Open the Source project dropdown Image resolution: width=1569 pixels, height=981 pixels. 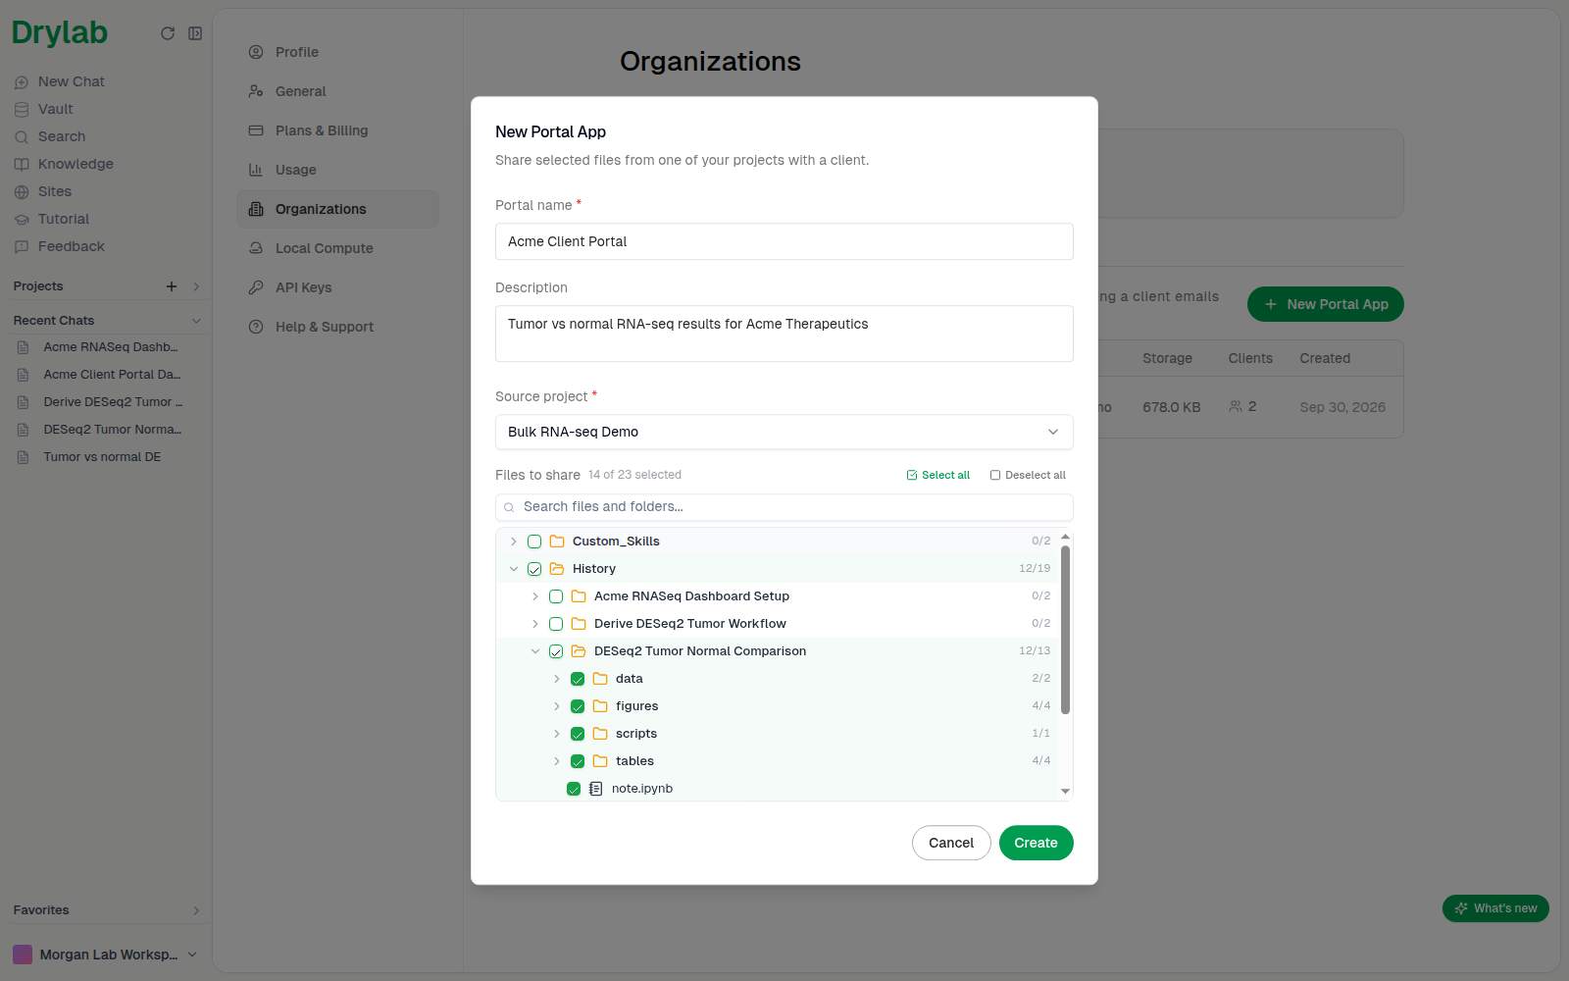[784, 432]
